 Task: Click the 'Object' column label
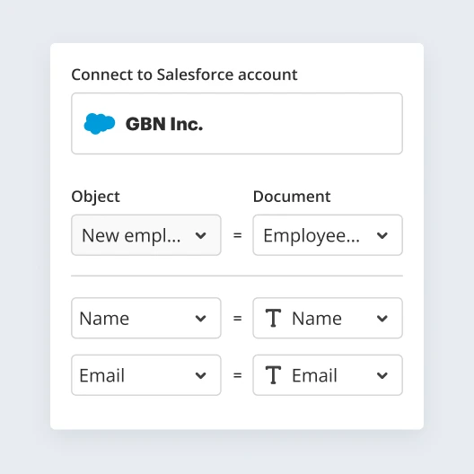coord(95,197)
